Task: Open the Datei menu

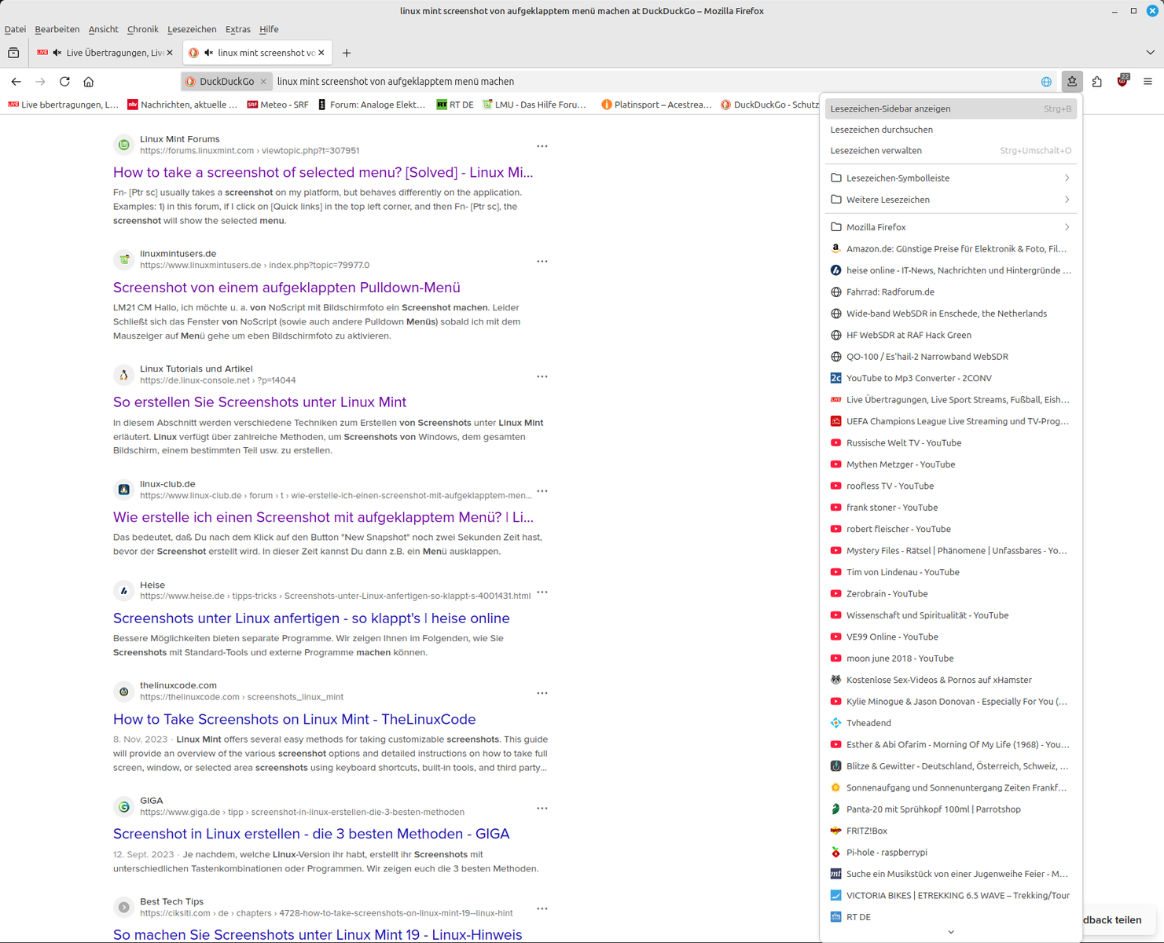Action: [15, 29]
